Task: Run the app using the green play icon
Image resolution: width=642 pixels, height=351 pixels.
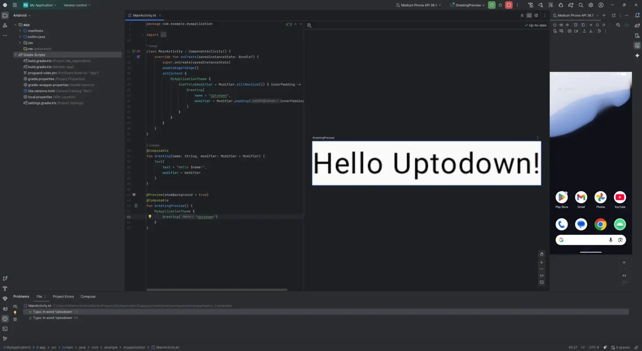Action: [x=491, y=5]
